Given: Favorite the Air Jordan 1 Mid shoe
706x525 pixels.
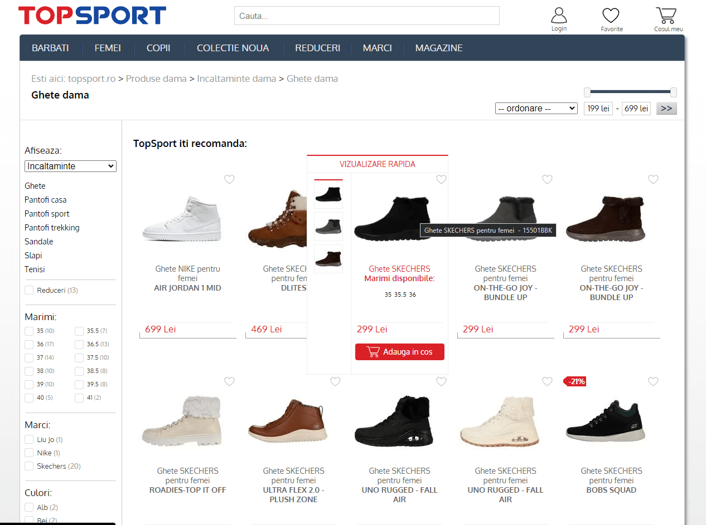Looking at the screenshot, I should tap(229, 179).
